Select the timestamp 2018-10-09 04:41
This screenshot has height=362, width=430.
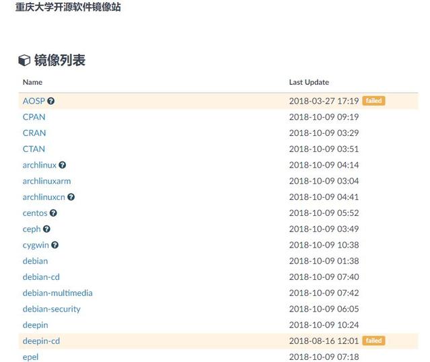click(324, 197)
